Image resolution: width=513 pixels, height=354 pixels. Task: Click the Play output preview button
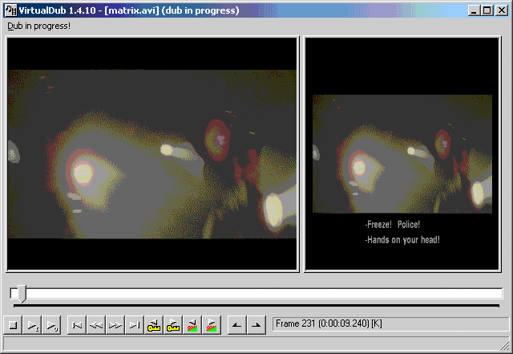click(51, 325)
